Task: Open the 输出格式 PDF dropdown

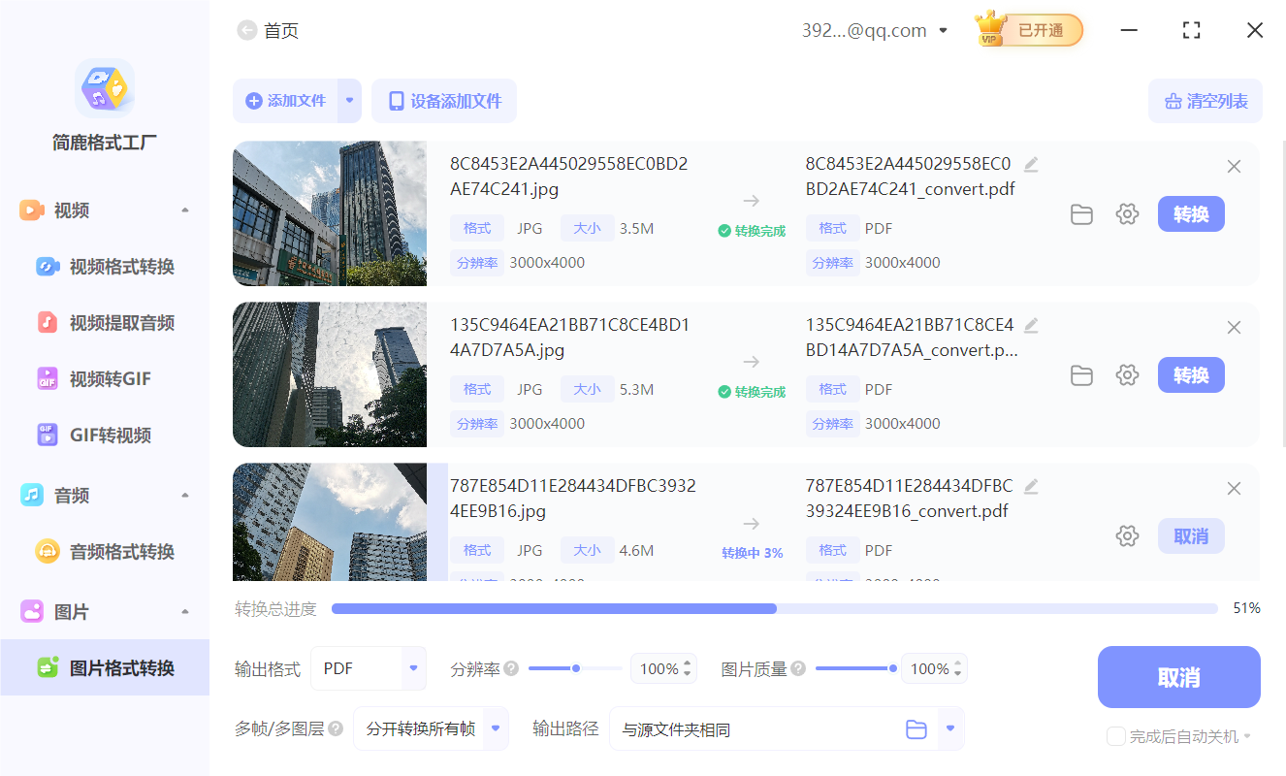Action: click(x=369, y=667)
